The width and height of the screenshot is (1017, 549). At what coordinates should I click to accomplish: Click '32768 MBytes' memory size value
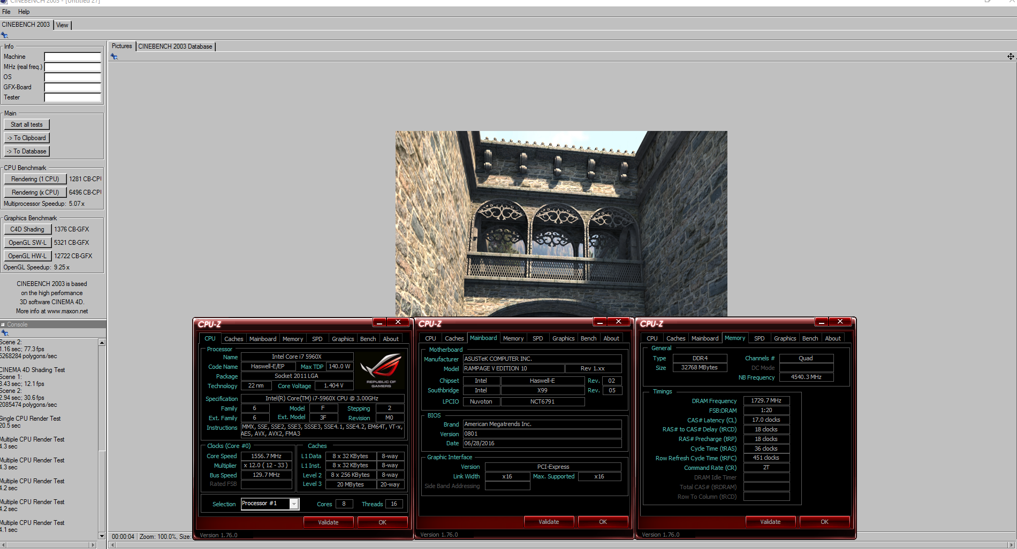pos(699,367)
